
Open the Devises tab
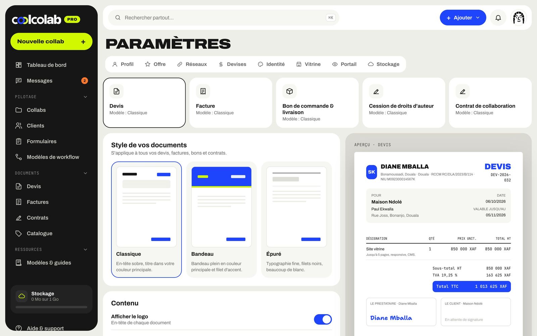tap(232, 64)
